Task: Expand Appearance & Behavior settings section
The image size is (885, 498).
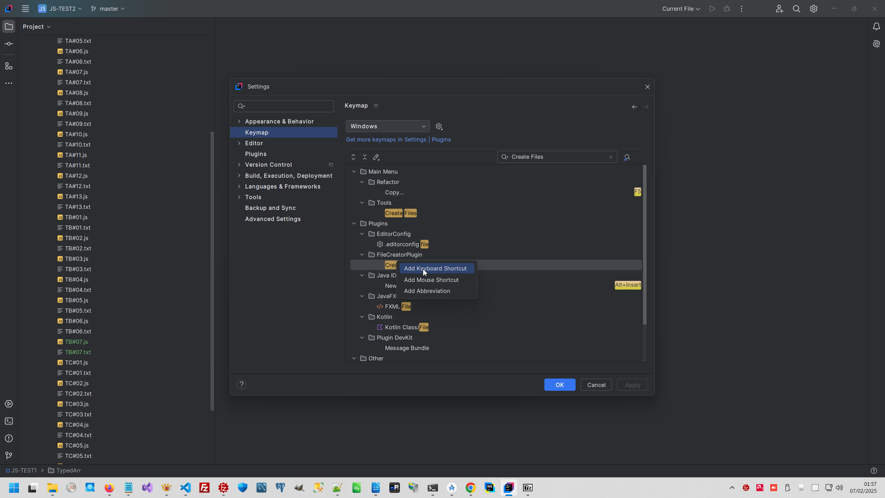Action: coord(239,121)
